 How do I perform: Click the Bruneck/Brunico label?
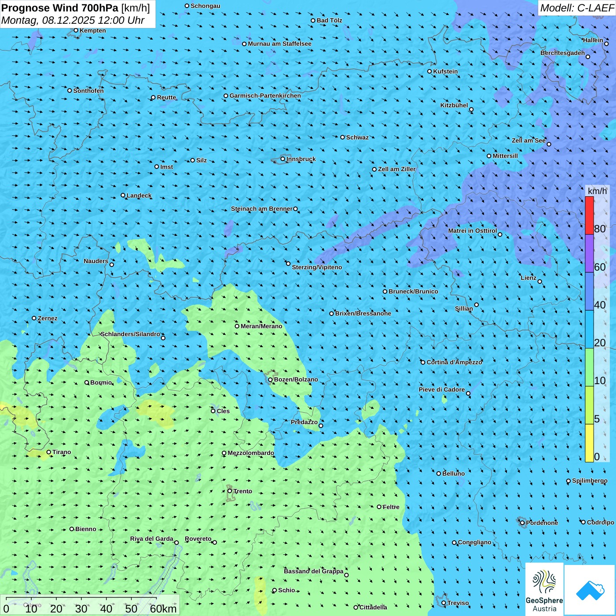413,291
